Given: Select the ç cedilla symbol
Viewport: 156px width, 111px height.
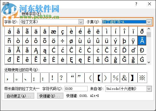Looking at the screenshot, I should pyautogui.click(x=63, y=31).
